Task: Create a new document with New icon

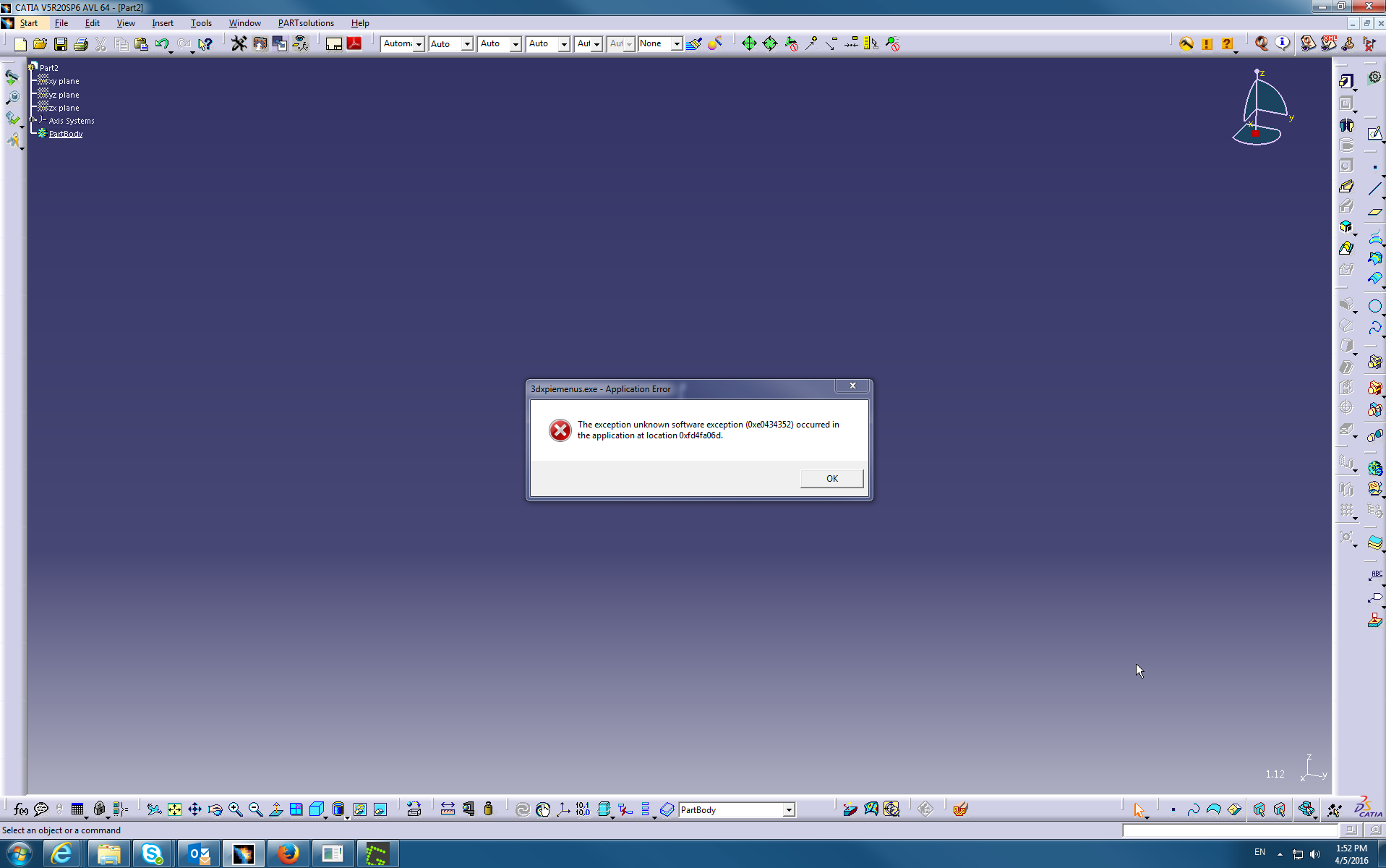Action: coord(20,44)
